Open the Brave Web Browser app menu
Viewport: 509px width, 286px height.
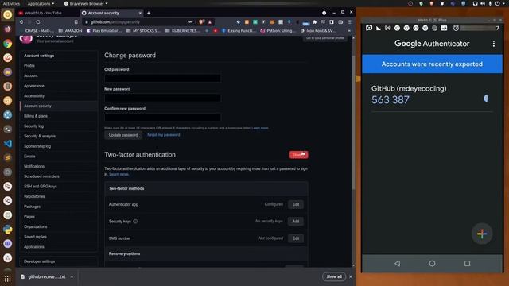[x=86, y=3]
